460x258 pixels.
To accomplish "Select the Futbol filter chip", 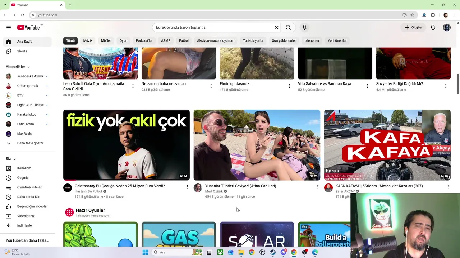I will click(184, 40).
